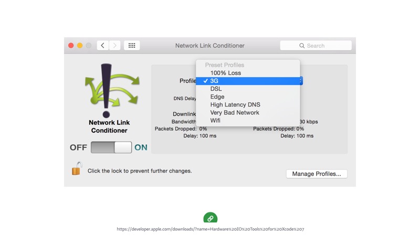Click the Profile dropdown arrows

click(300, 81)
